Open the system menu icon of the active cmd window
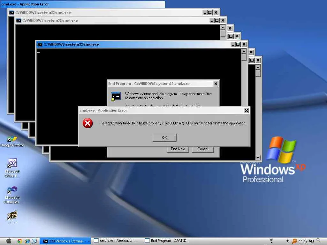This screenshot has height=245, width=327. 40,44
